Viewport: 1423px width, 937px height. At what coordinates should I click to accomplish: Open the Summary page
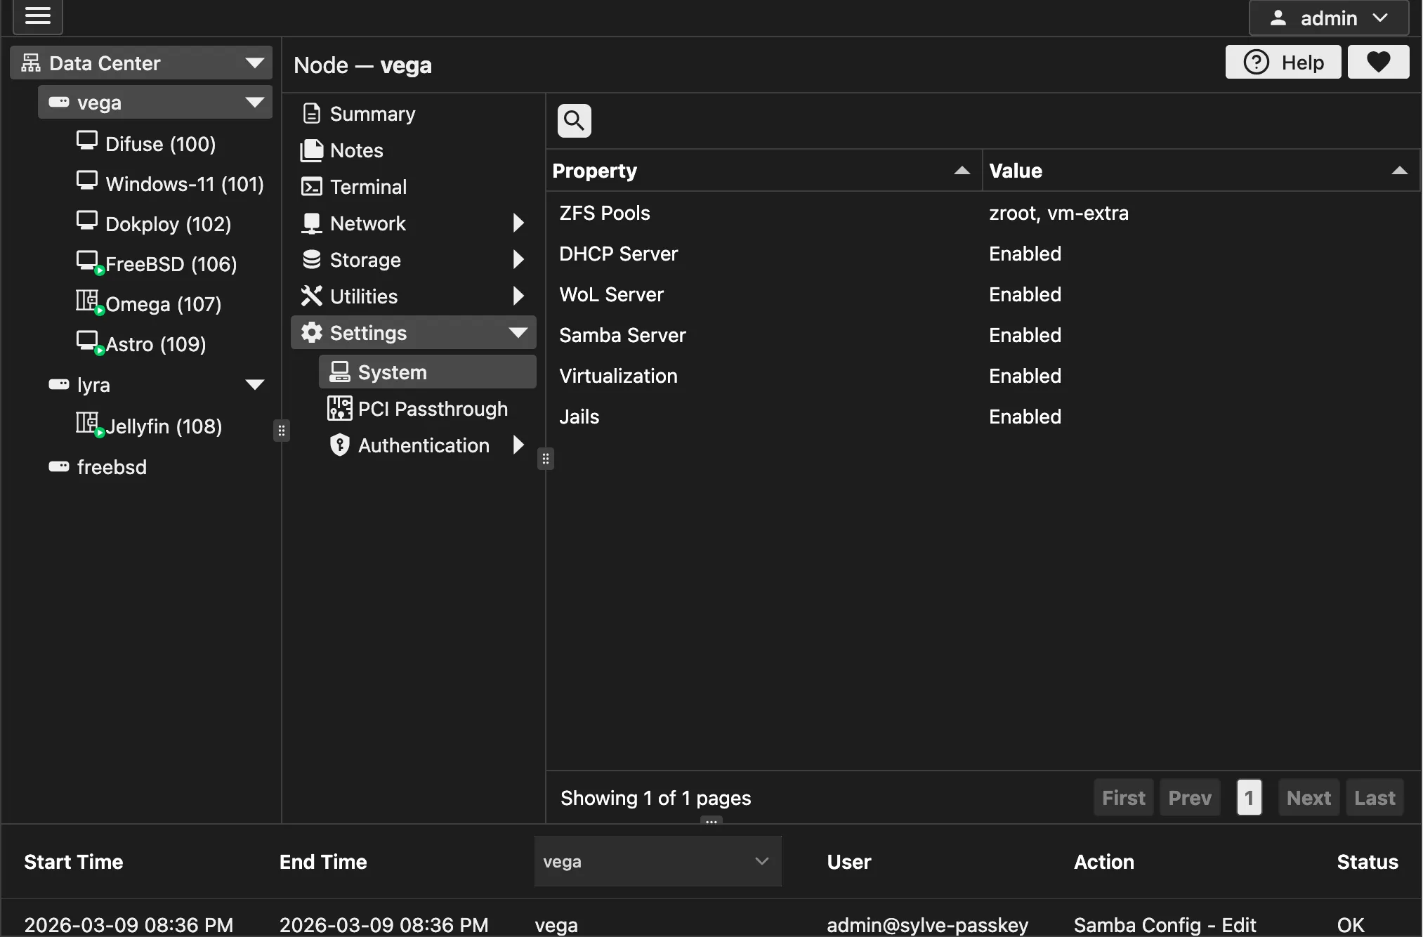pyautogui.click(x=372, y=114)
